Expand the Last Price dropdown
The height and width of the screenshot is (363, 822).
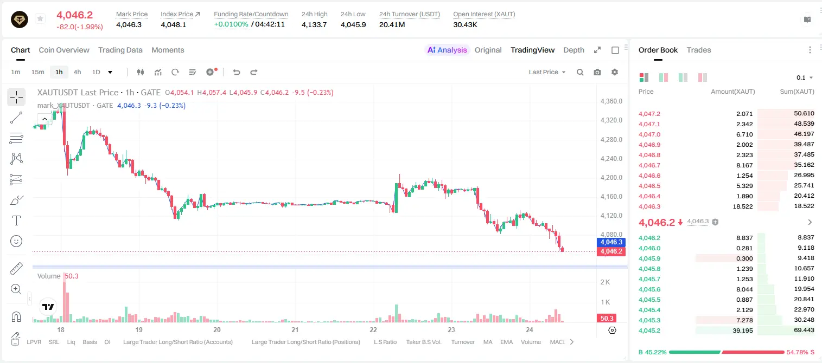[x=547, y=72]
